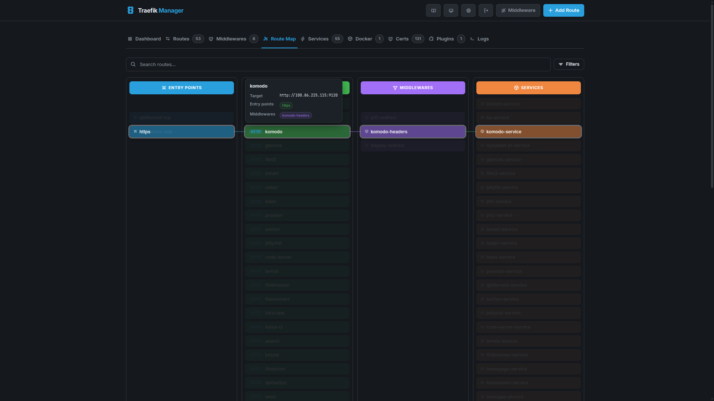Select komodo-service in the Services column

click(x=528, y=131)
